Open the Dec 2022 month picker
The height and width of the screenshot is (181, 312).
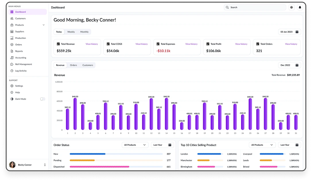[290, 65]
